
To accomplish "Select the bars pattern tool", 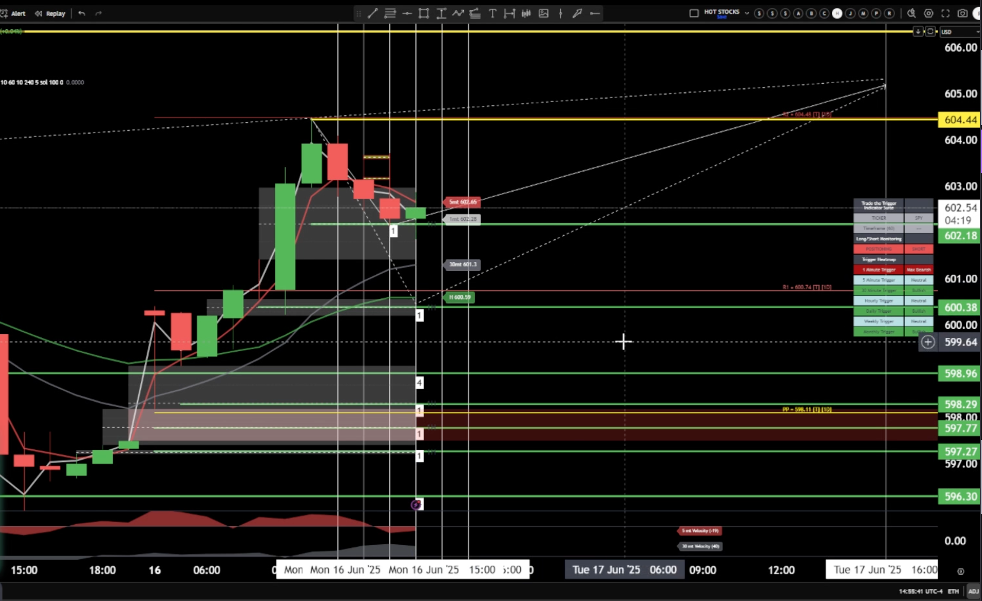I will coord(526,13).
